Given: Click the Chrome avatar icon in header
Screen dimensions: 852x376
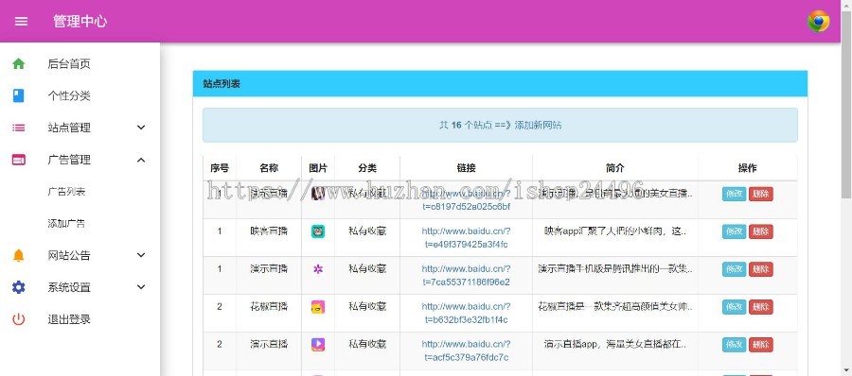Looking at the screenshot, I should 818,21.
